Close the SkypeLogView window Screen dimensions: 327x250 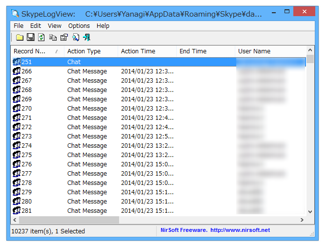[304, 11]
